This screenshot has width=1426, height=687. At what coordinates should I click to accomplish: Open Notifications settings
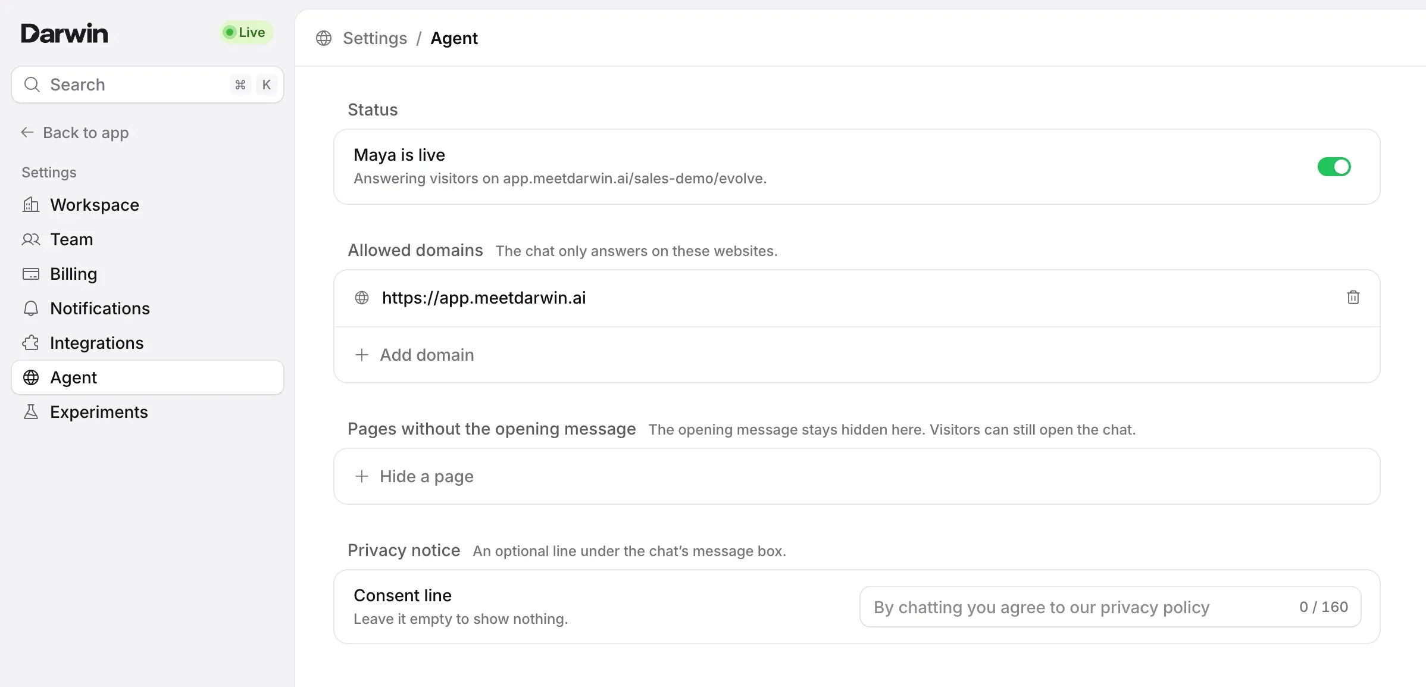pyautogui.click(x=148, y=308)
